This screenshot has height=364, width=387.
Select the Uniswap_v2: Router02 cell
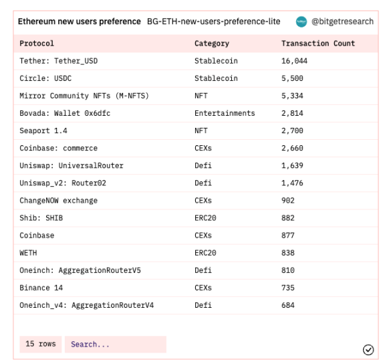point(63,183)
